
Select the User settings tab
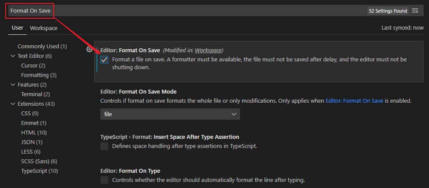click(17, 28)
